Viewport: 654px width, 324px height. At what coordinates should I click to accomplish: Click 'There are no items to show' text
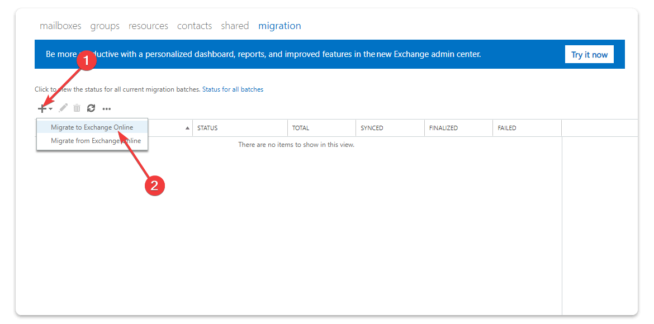296,145
